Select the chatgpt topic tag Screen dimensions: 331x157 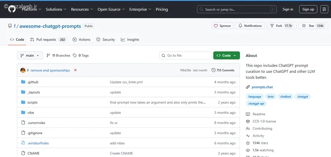pos(302,97)
